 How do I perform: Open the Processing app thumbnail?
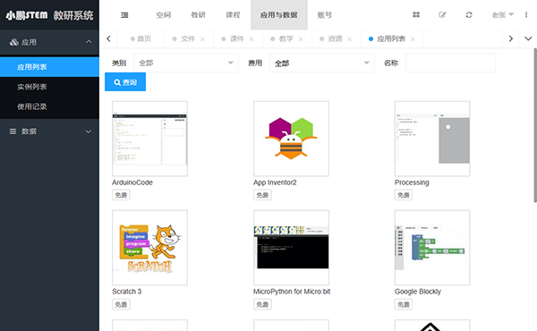[432, 139]
